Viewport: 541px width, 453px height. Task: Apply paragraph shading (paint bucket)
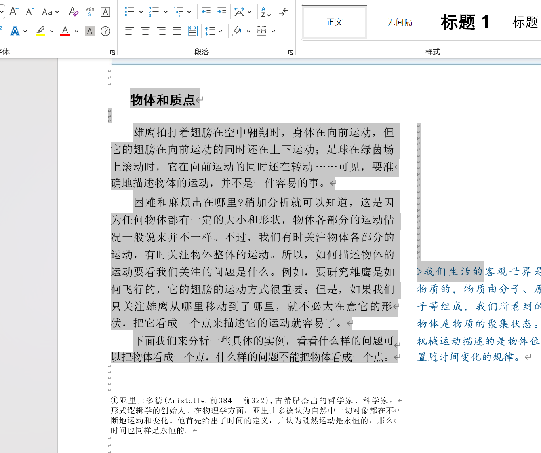[x=238, y=31]
